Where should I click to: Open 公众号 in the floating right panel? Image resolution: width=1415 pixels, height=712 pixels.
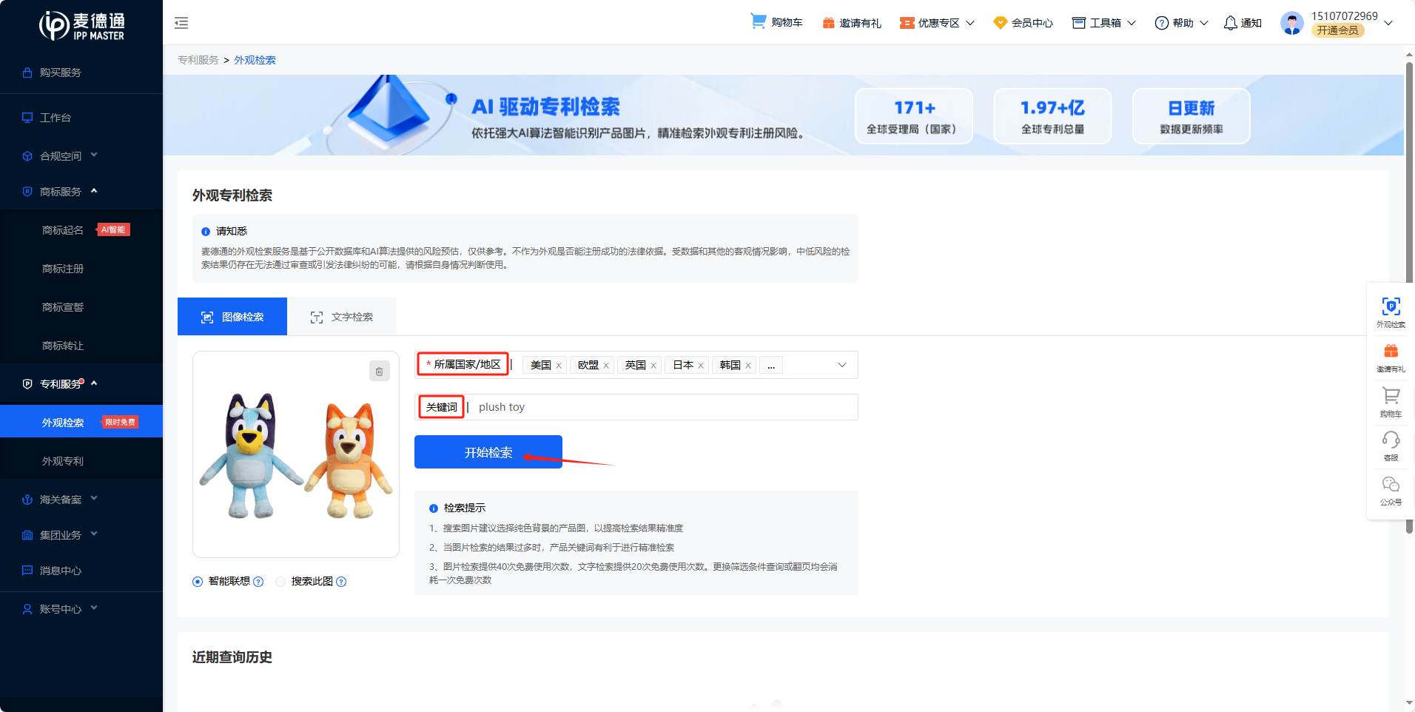1391,491
